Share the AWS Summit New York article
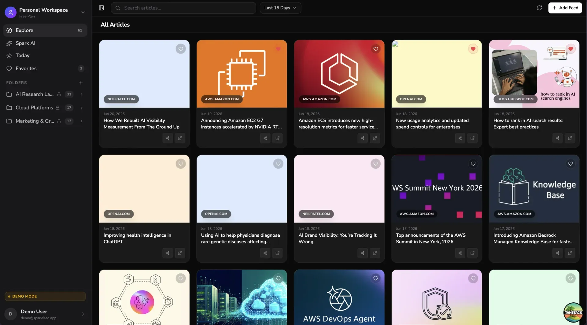587x325 pixels. pyautogui.click(x=460, y=253)
